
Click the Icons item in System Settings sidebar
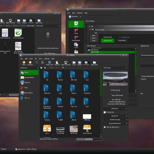tap(76, 45)
